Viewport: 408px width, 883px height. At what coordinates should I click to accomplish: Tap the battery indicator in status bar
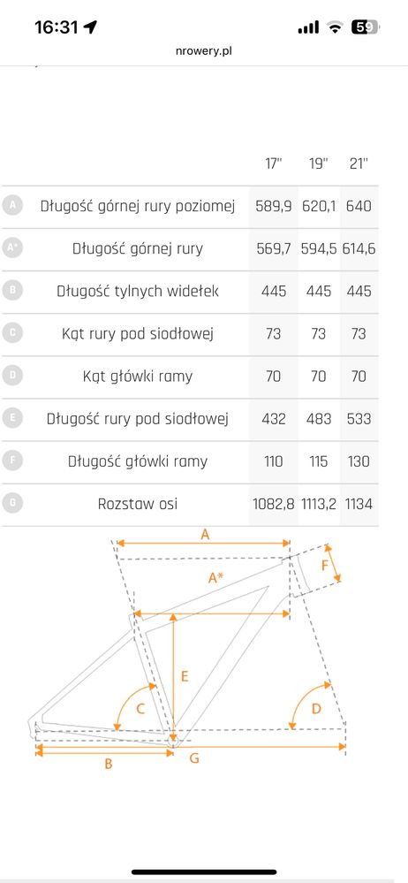coord(365,27)
